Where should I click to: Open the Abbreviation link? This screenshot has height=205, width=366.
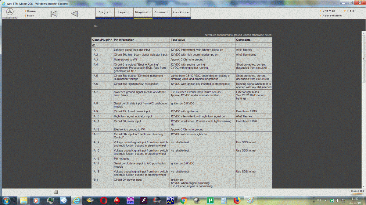[x=332, y=15]
